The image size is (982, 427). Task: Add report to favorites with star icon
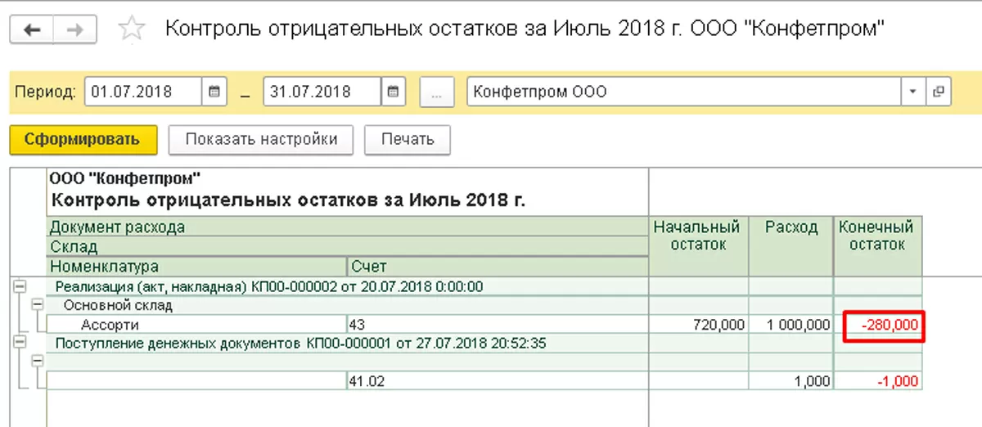point(131,30)
